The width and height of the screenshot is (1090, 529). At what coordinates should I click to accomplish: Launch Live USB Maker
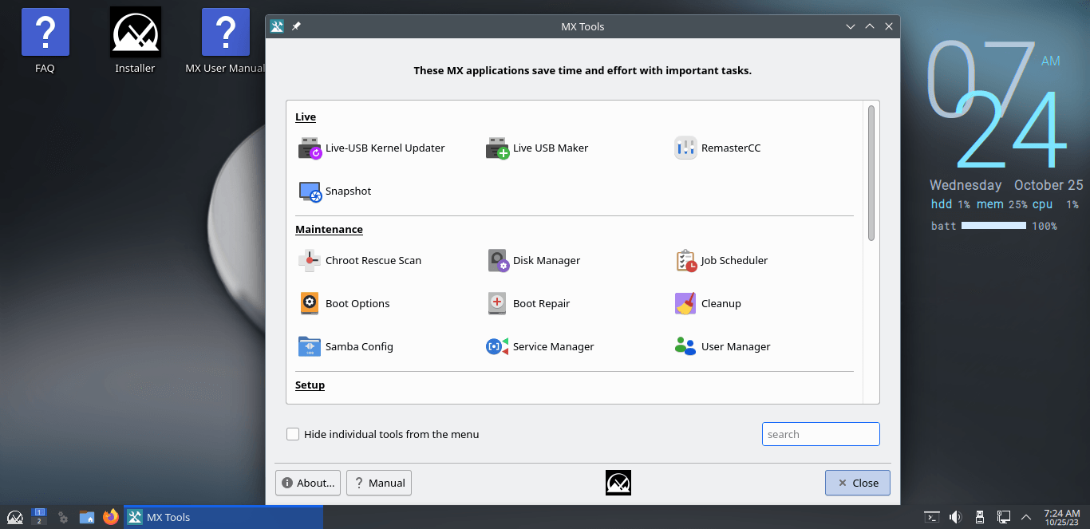point(537,148)
